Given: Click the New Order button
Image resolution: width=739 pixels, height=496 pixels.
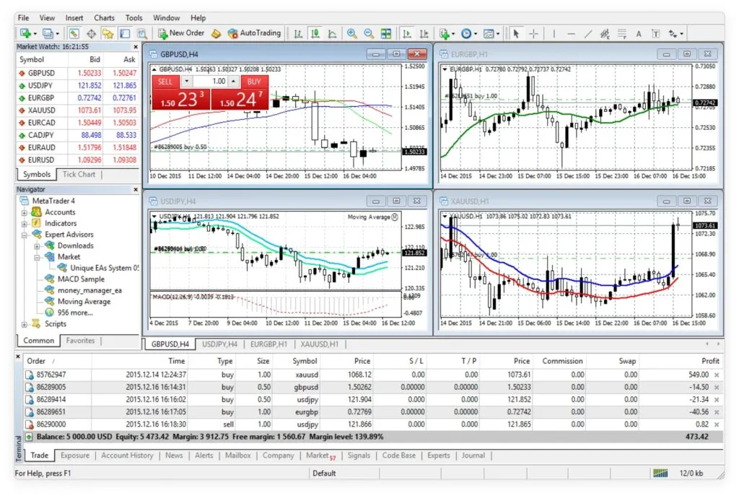Looking at the screenshot, I should coord(181,33).
